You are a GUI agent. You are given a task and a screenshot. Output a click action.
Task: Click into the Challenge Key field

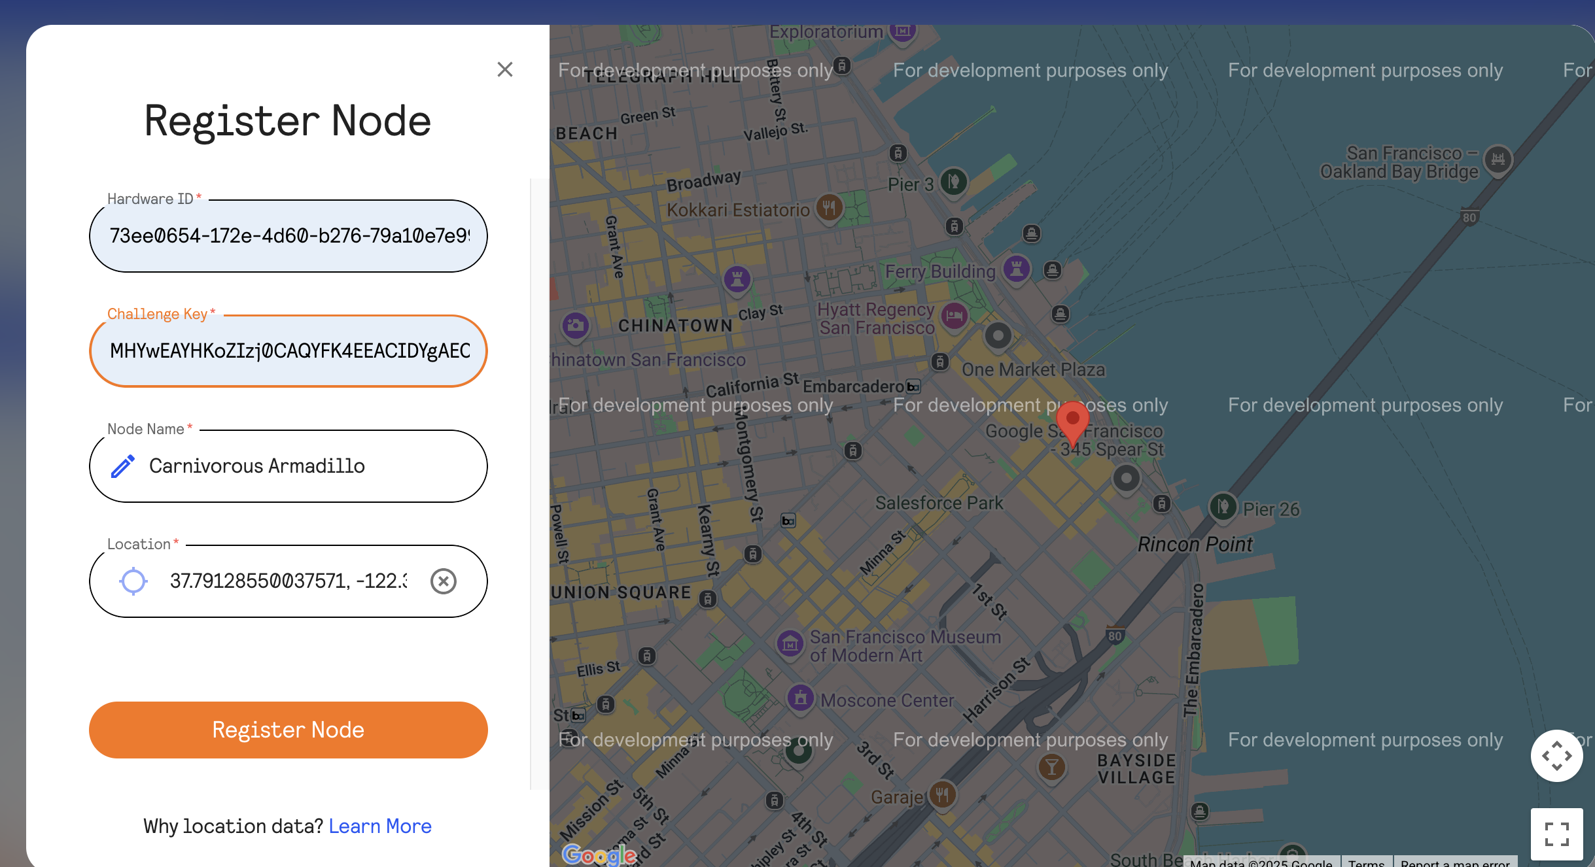(x=288, y=351)
